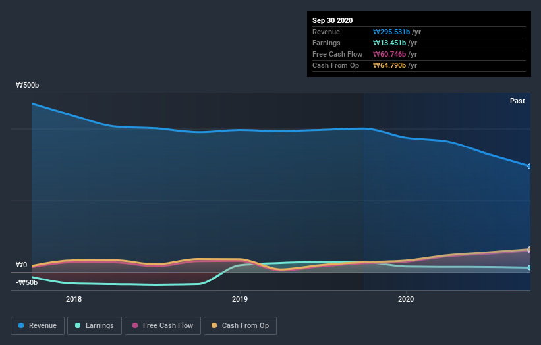Click the 'Past' label on chart

click(x=517, y=101)
